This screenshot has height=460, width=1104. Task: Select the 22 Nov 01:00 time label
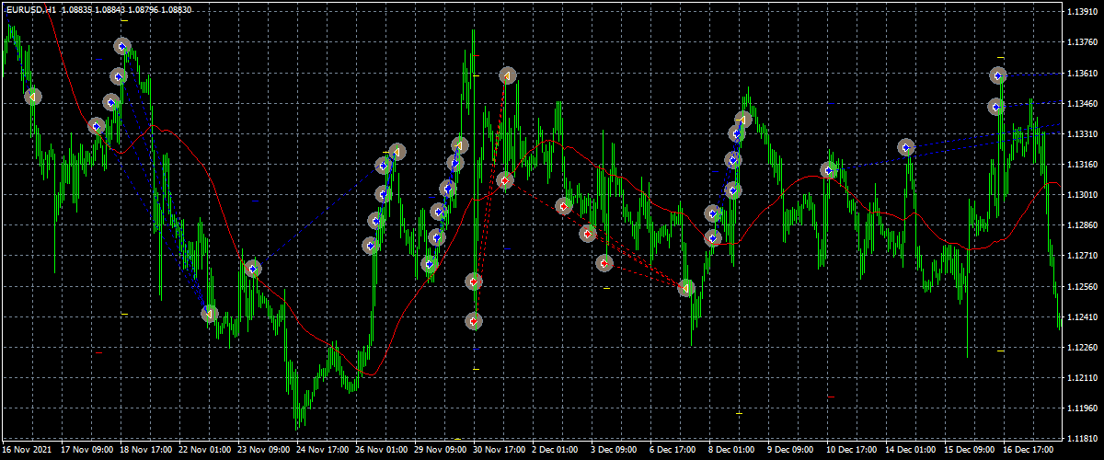point(205,451)
